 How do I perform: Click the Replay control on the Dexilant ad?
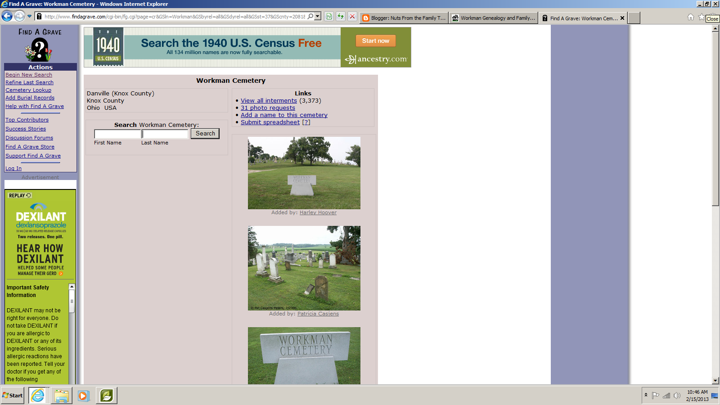point(19,195)
